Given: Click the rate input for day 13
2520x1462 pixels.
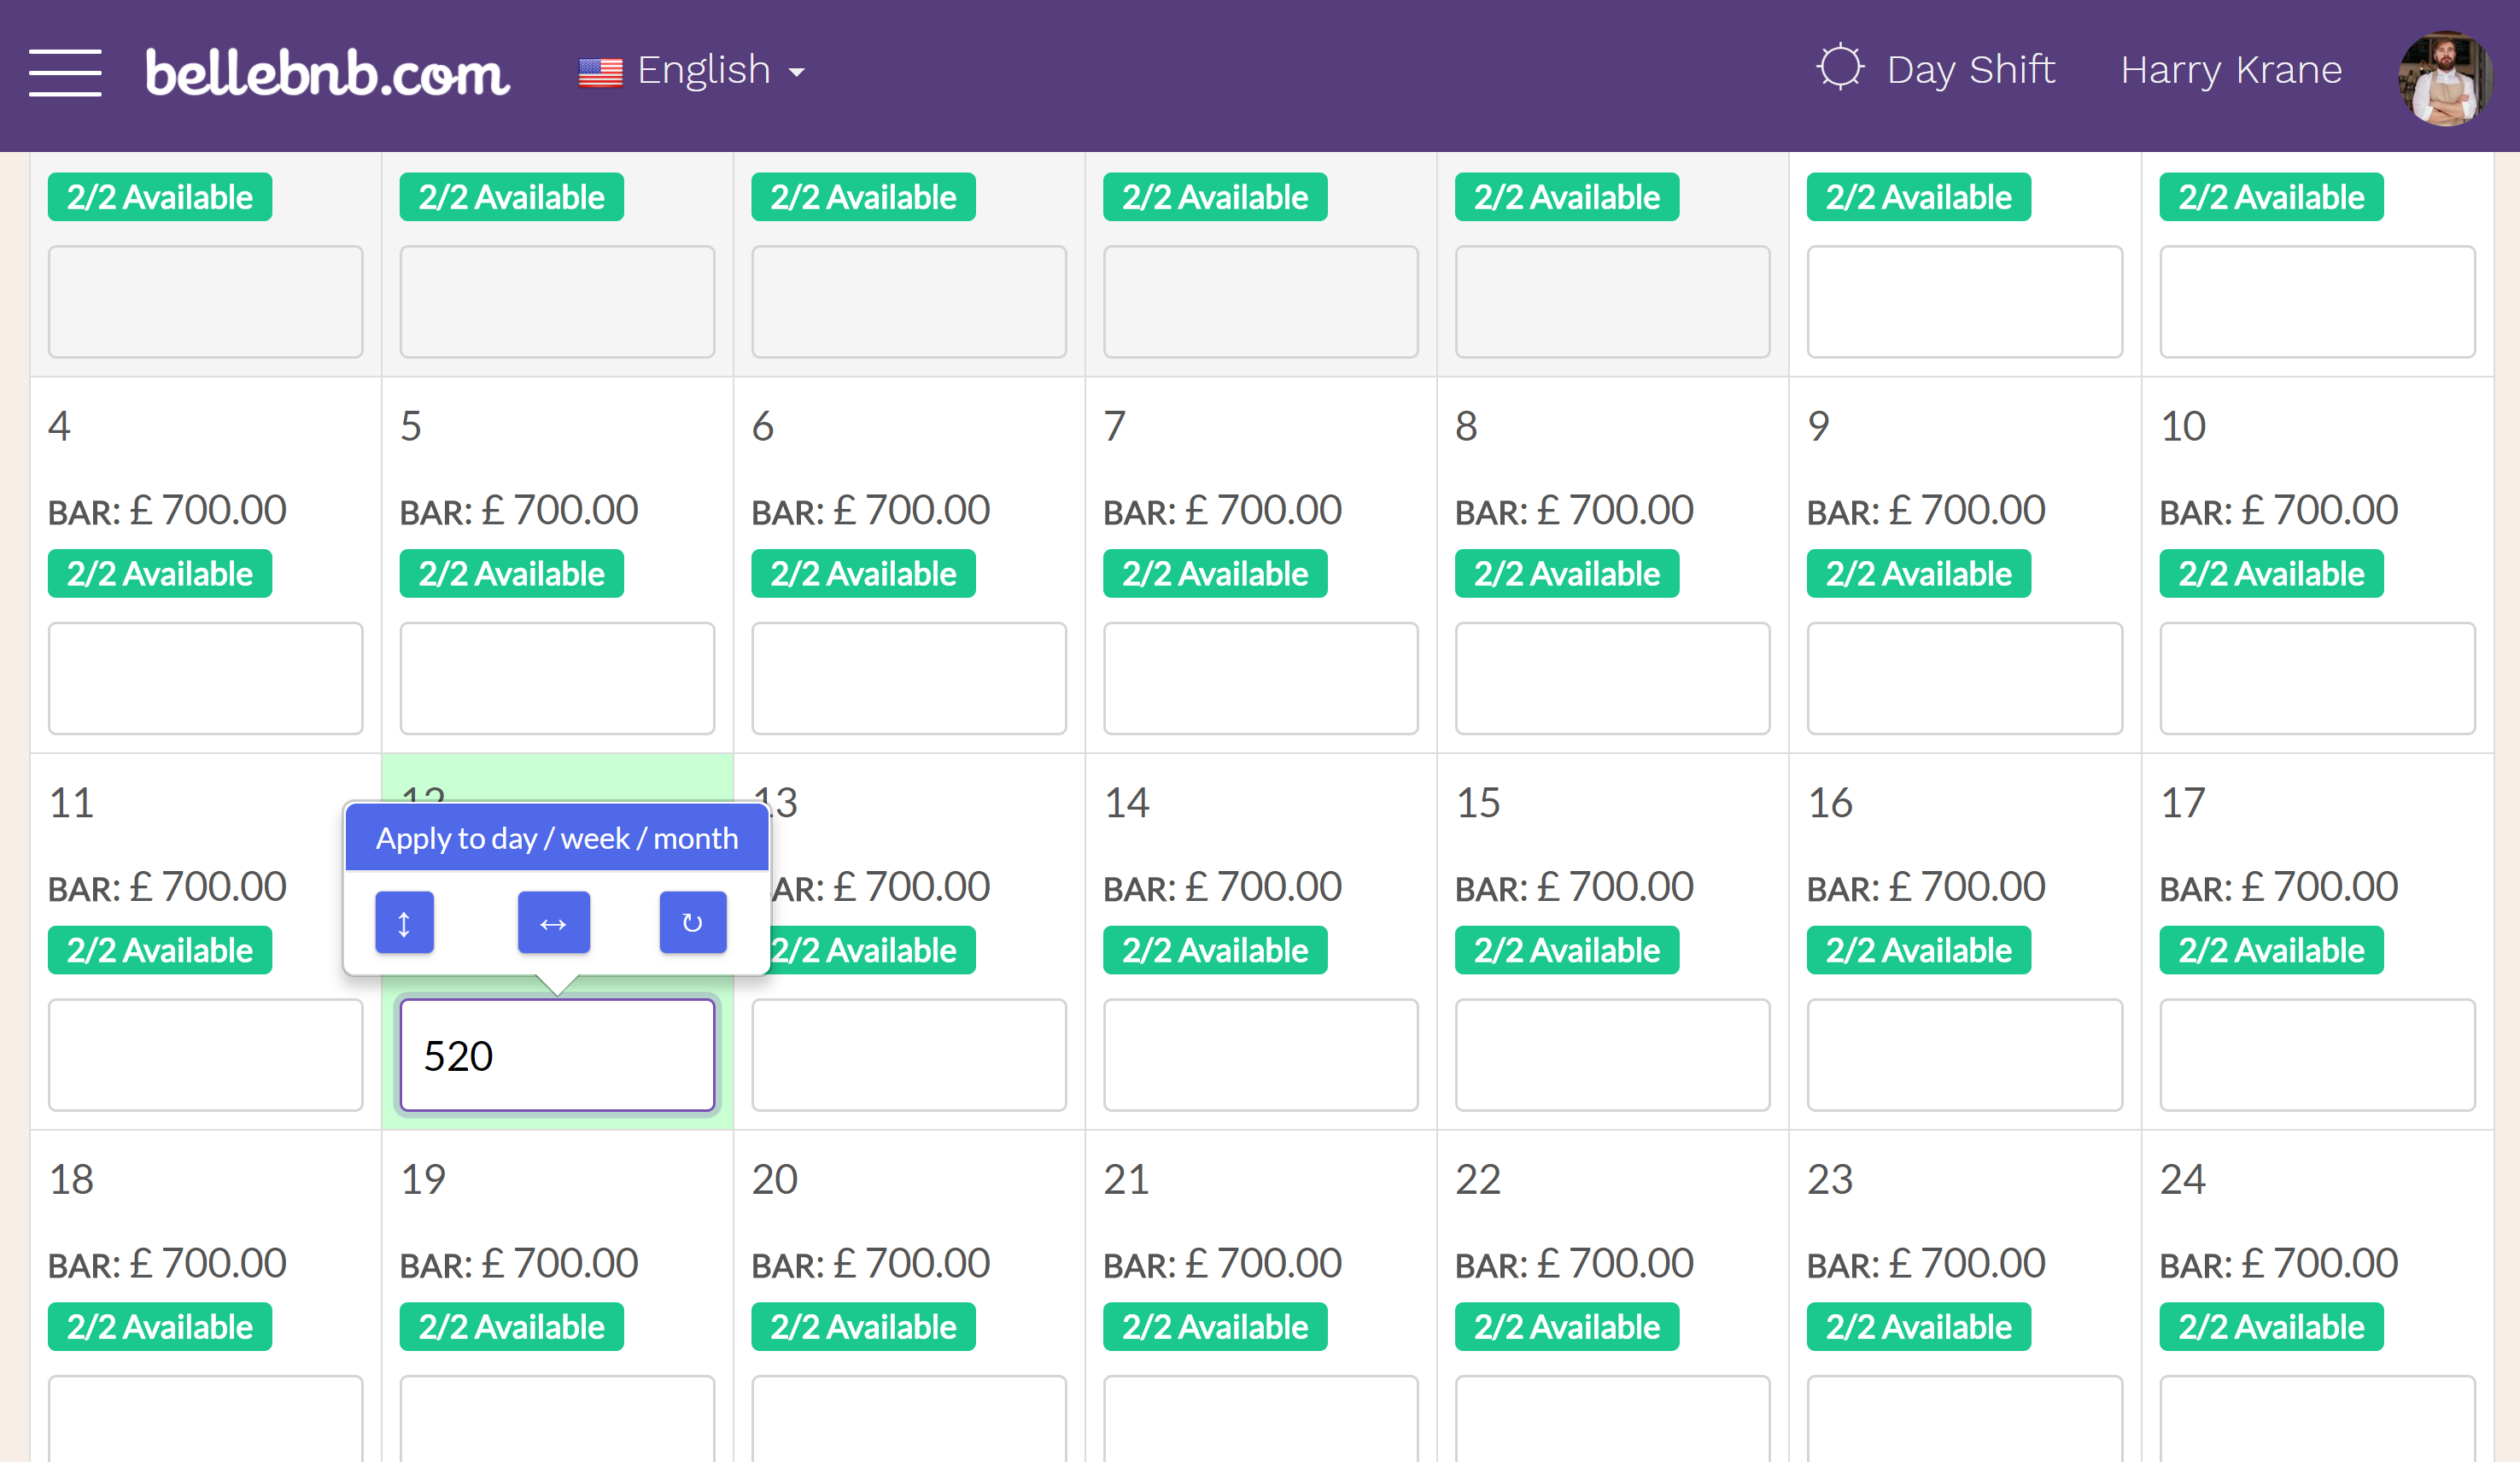Looking at the screenshot, I should click(x=909, y=1055).
